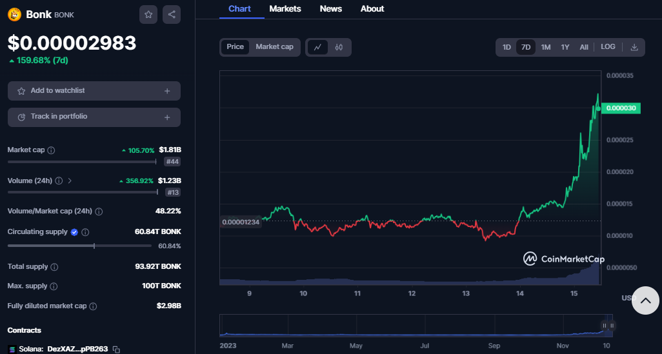Expand the Volume (24h) chevron
Screen dimensions: 662x354
(x=70, y=181)
